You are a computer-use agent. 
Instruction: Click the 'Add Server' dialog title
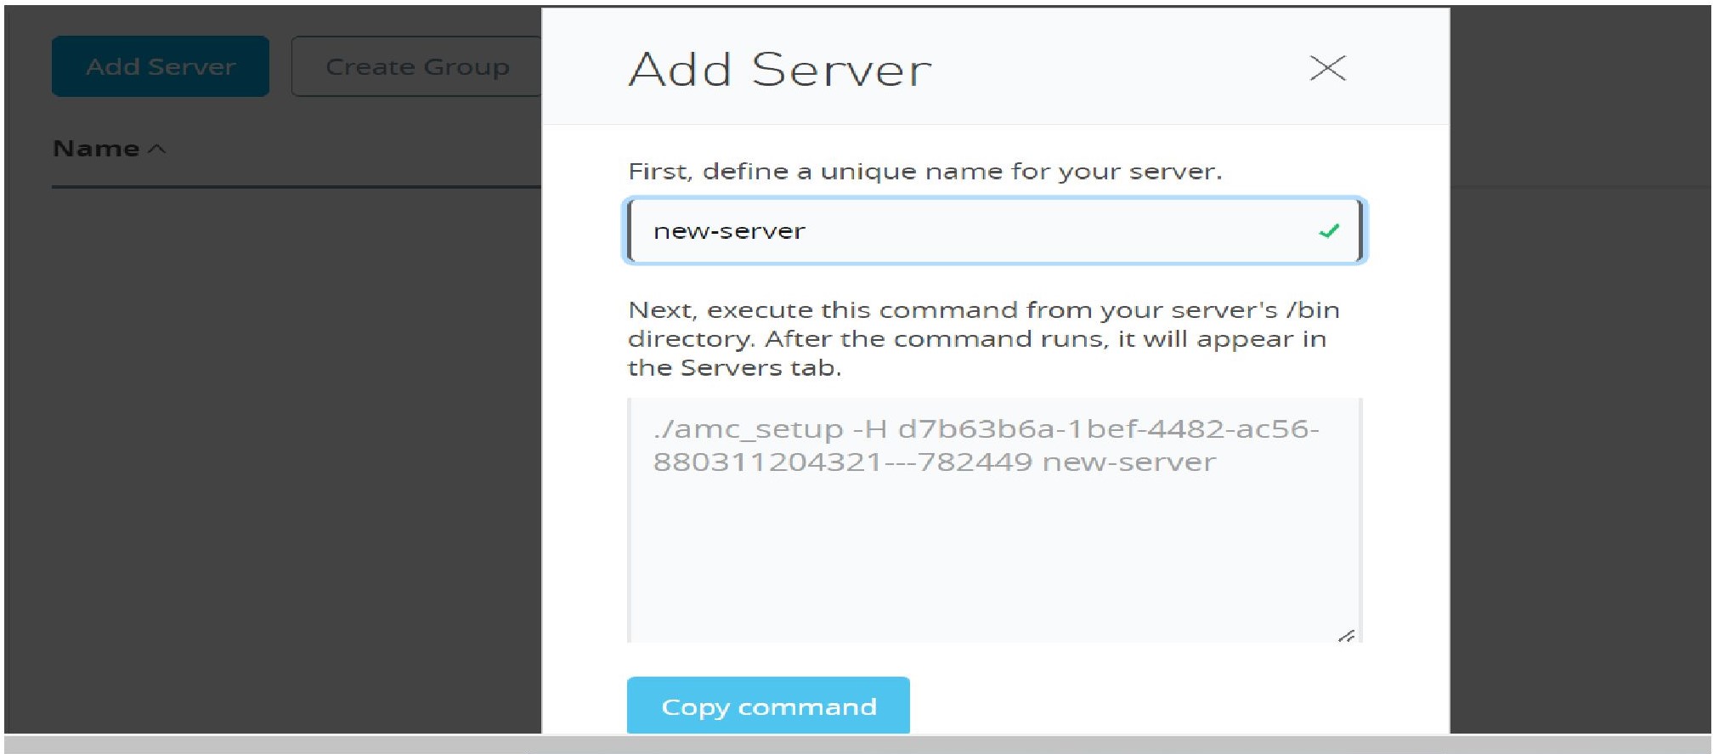pos(780,69)
